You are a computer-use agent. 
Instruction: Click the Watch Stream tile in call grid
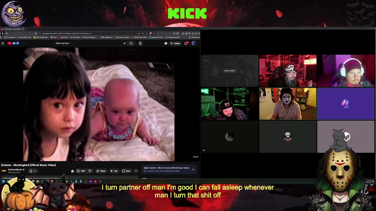pos(230,71)
